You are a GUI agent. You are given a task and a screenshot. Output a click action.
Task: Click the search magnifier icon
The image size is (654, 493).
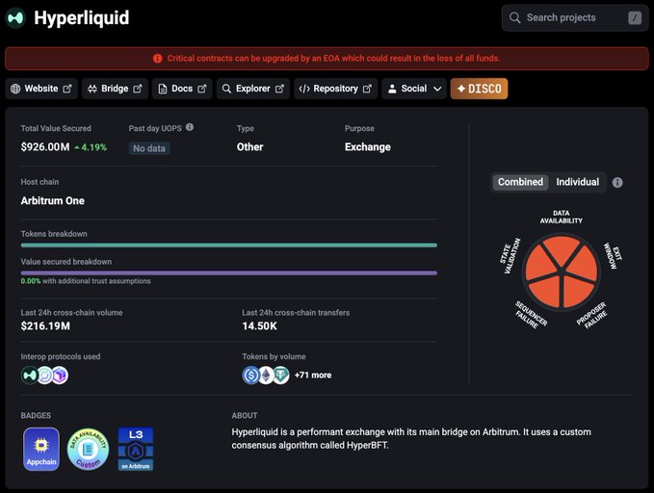[x=514, y=18]
